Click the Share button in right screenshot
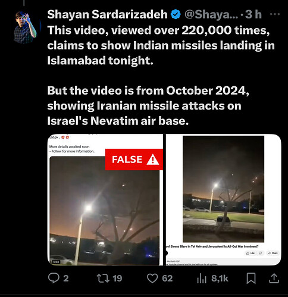 [x=273, y=253]
